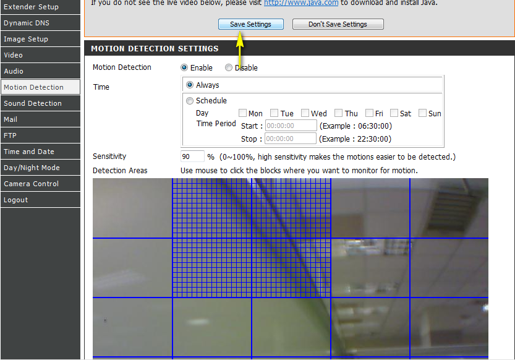Choose the Always time option
515x360 pixels.
[x=190, y=85]
